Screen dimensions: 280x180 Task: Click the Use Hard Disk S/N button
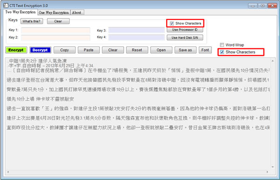point(185,38)
